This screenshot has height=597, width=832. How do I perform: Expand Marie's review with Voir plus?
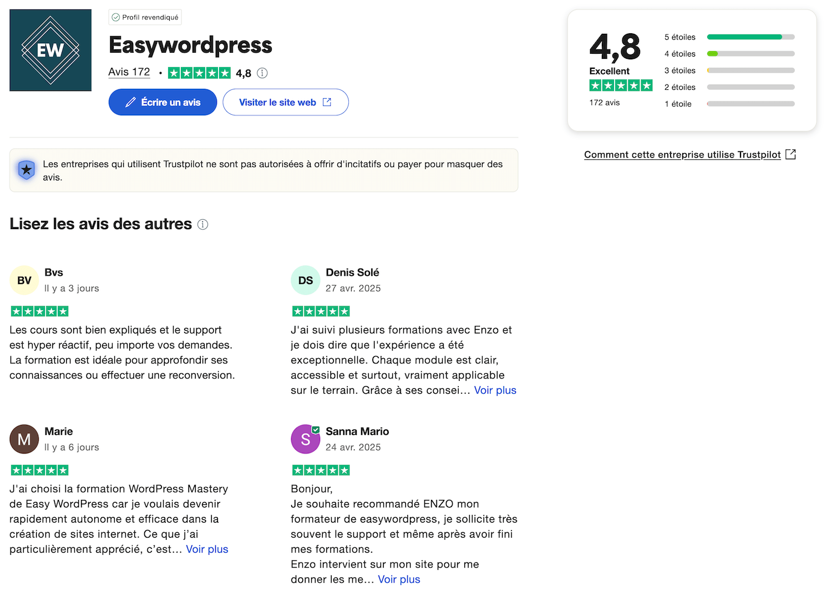207,549
